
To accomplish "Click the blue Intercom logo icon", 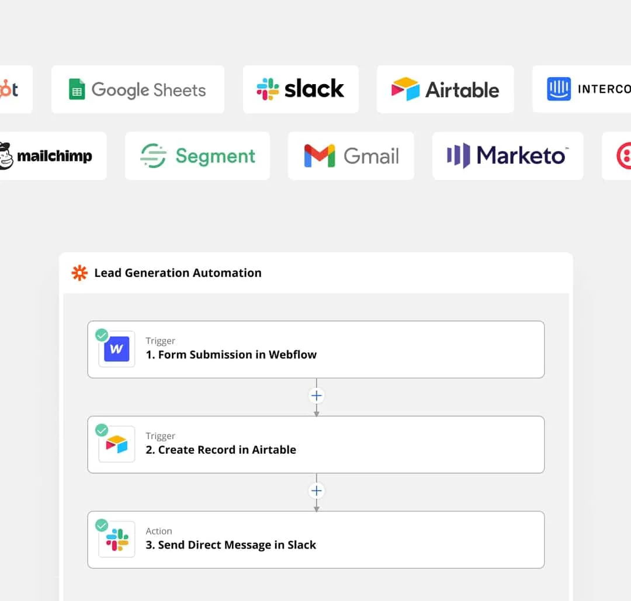I will click(x=559, y=89).
